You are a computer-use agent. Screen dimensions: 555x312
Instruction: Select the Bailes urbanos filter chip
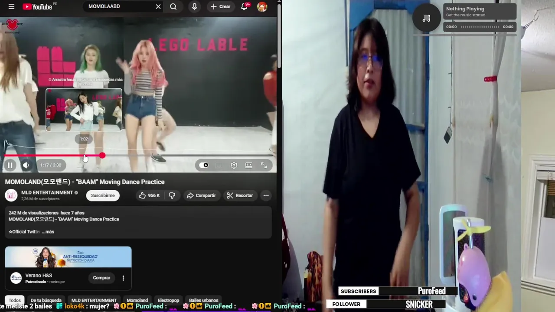(x=203, y=300)
